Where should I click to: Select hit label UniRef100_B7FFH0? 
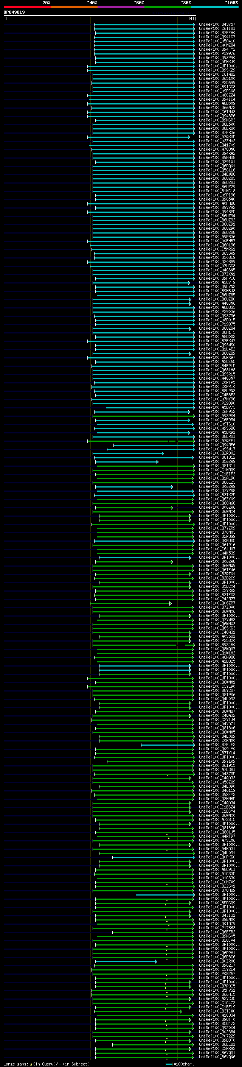[217, 33]
